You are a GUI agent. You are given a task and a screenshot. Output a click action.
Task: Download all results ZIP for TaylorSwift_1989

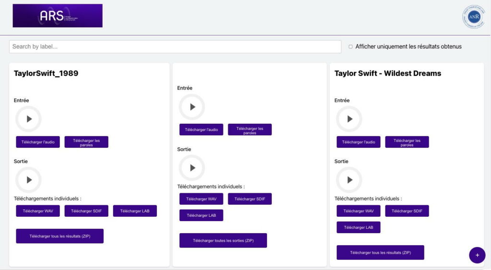tap(60, 236)
